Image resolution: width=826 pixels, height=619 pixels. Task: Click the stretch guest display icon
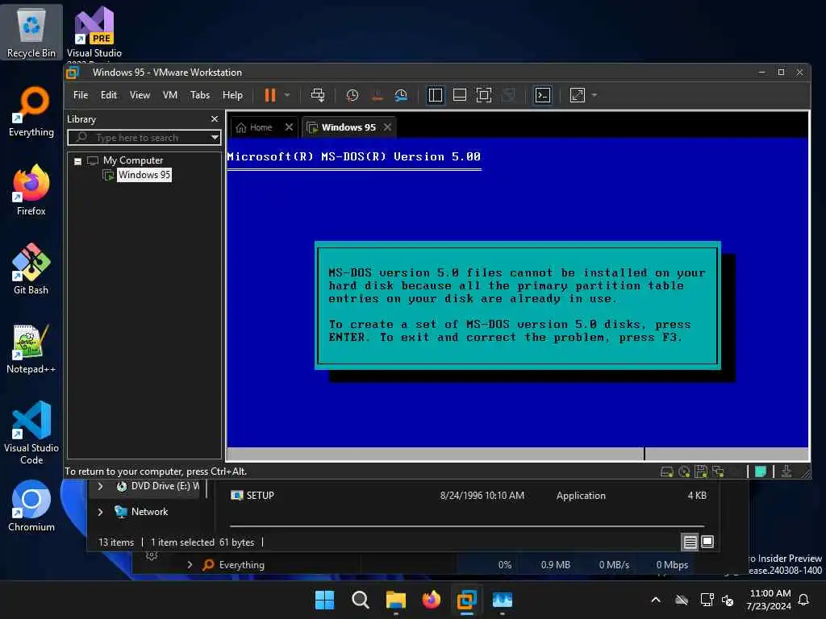pos(578,95)
